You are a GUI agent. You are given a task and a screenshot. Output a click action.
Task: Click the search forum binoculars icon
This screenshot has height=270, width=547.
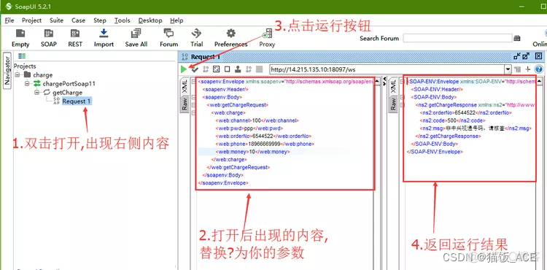[x=517, y=39]
